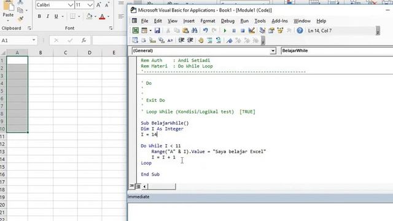The width and height of the screenshot is (393, 221).
Task: Outdent the selected code lines
Action: [190, 41]
